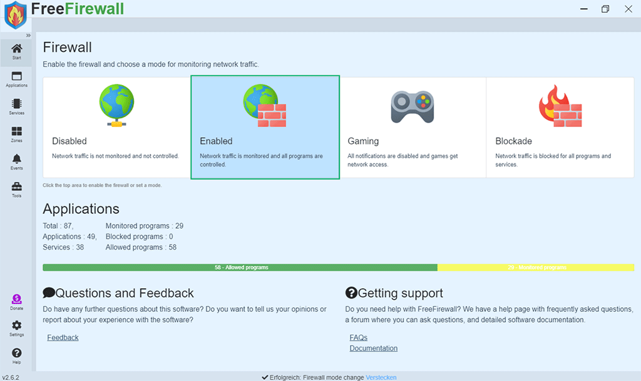Open the Feedback link

tap(62, 337)
